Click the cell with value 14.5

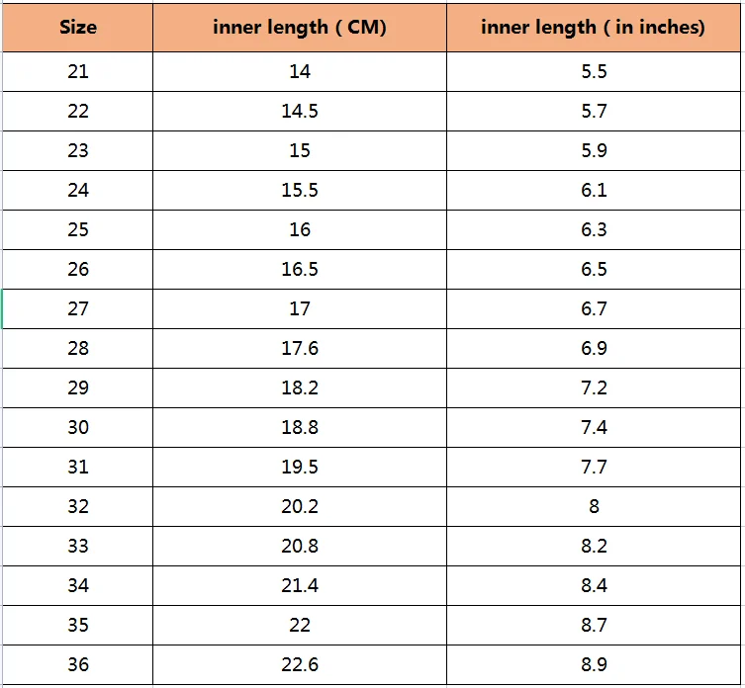tap(300, 111)
